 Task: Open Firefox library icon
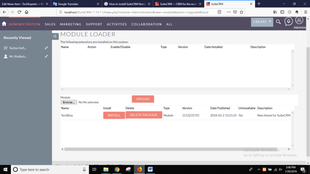(x=275, y=12)
